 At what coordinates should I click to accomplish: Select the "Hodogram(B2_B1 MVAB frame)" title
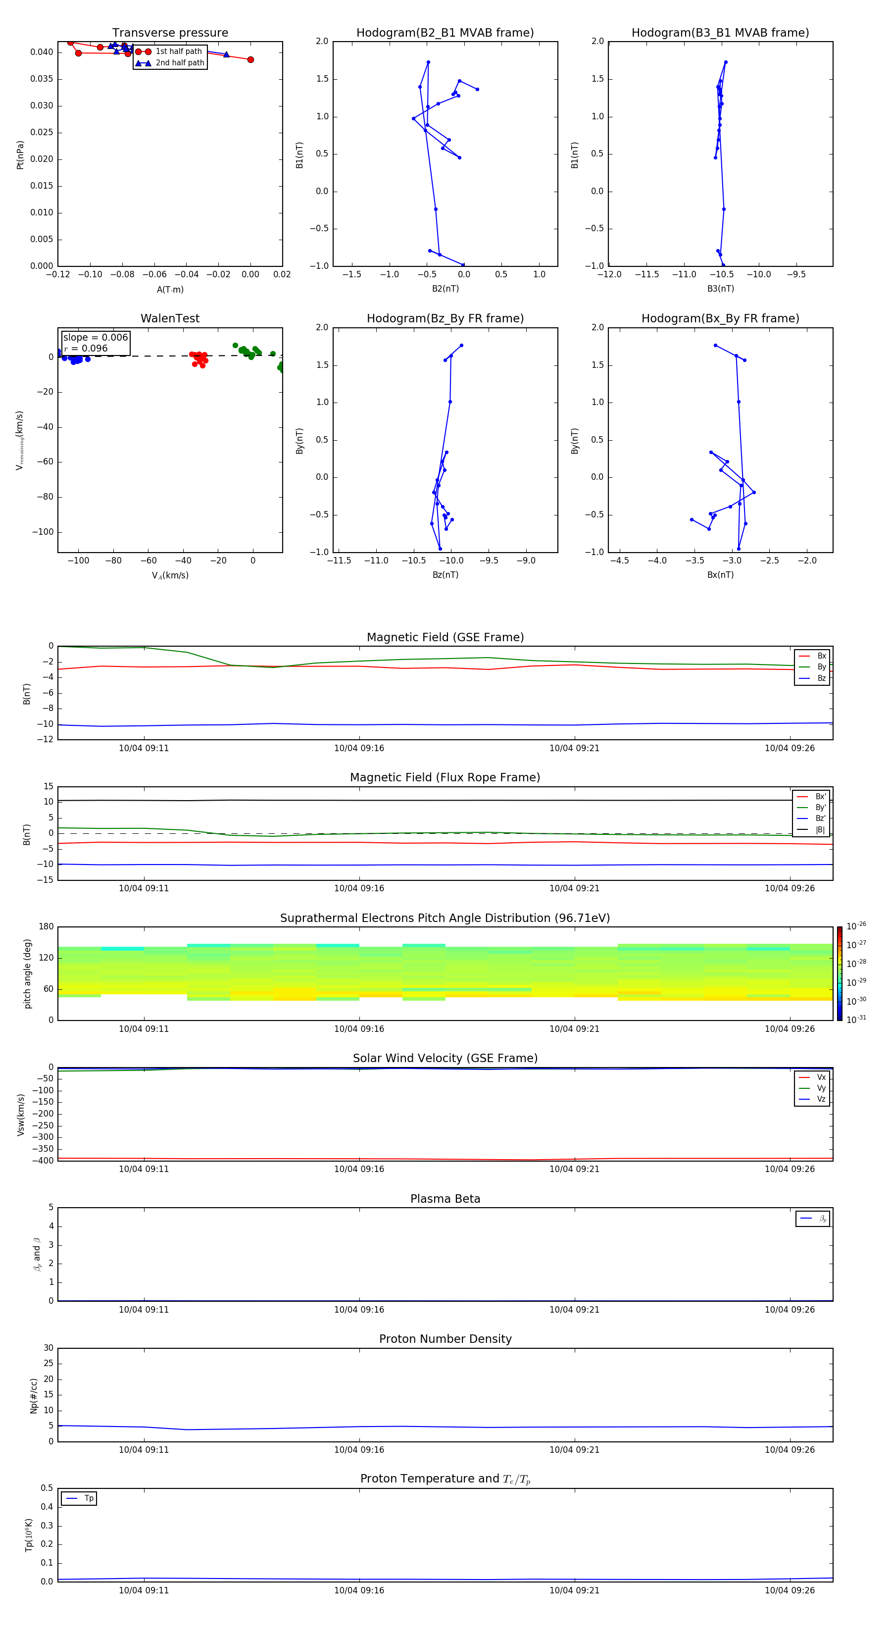(x=445, y=33)
